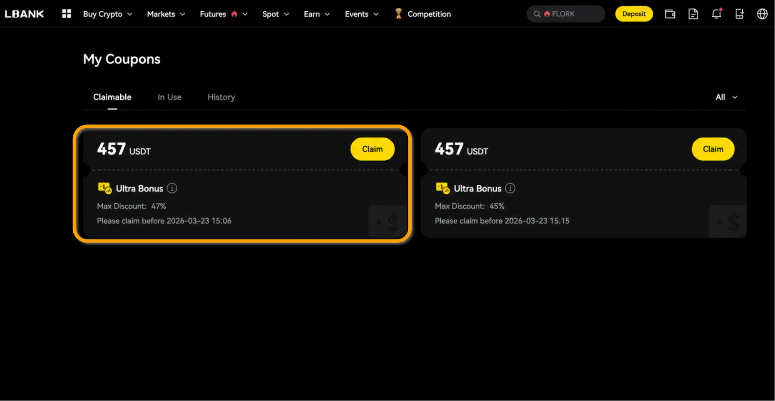
Task: Click info icon beside 45% Ultra Bonus
Action: point(510,188)
